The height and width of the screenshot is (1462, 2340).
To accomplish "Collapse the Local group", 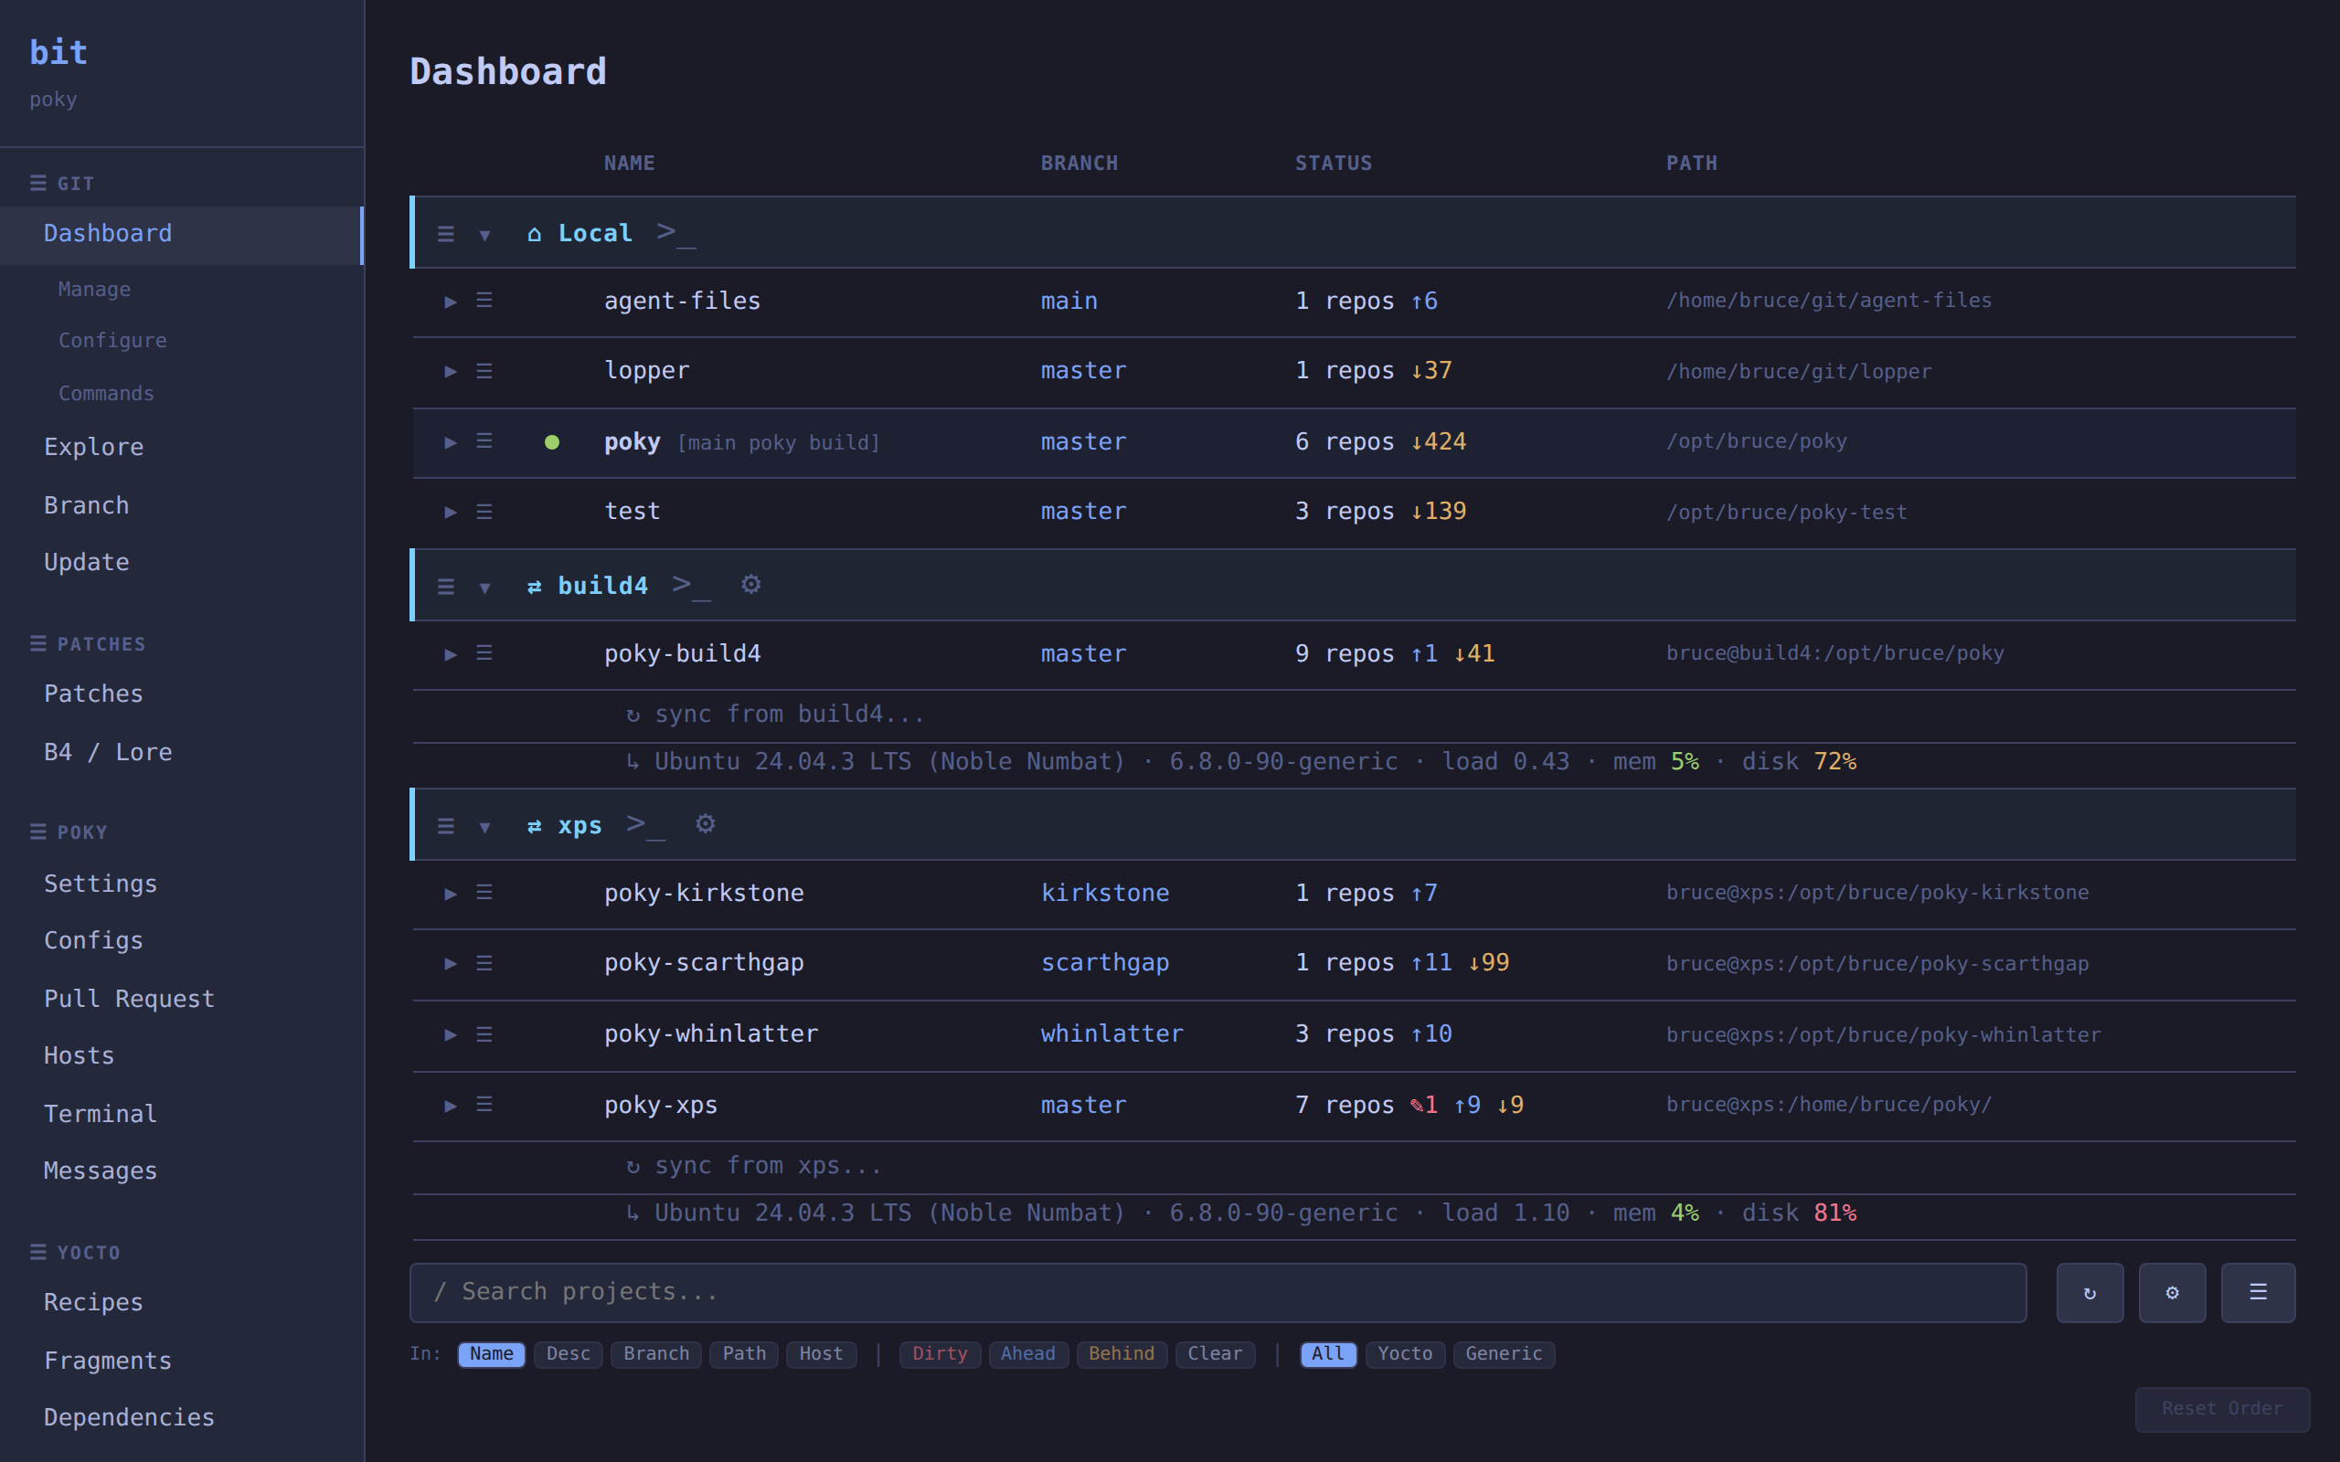I will click(x=485, y=235).
